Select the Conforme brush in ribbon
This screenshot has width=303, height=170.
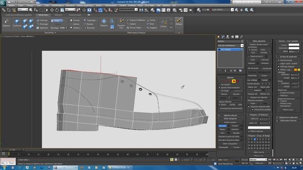(x=17, y=23)
